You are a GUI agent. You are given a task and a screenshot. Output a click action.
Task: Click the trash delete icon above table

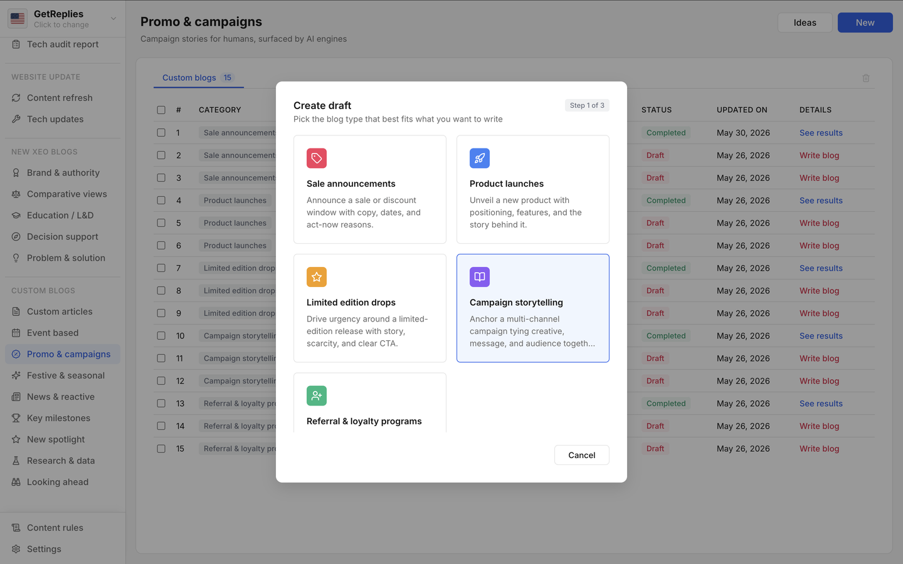(x=866, y=78)
